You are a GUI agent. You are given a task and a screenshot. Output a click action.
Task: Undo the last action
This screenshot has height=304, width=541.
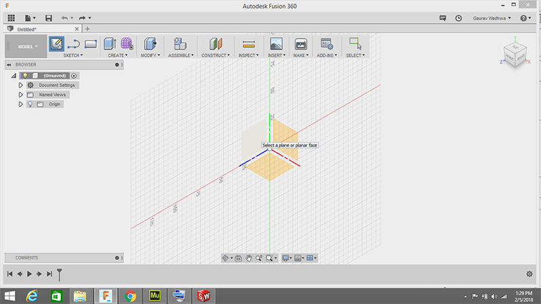tap(64, 18)
